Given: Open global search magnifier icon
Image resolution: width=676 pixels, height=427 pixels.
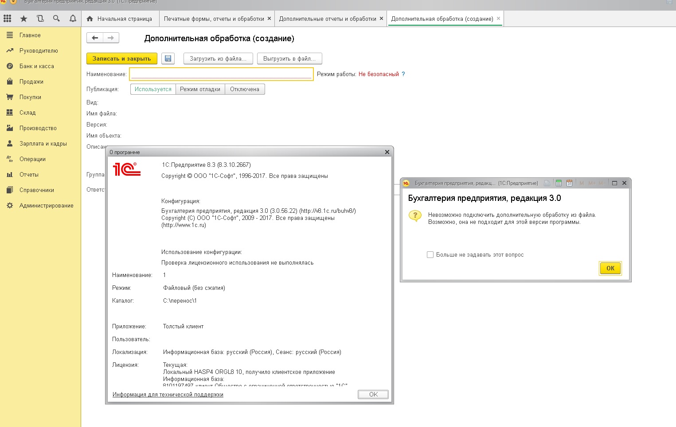Looking at the screenshot, I should point(56,19).
